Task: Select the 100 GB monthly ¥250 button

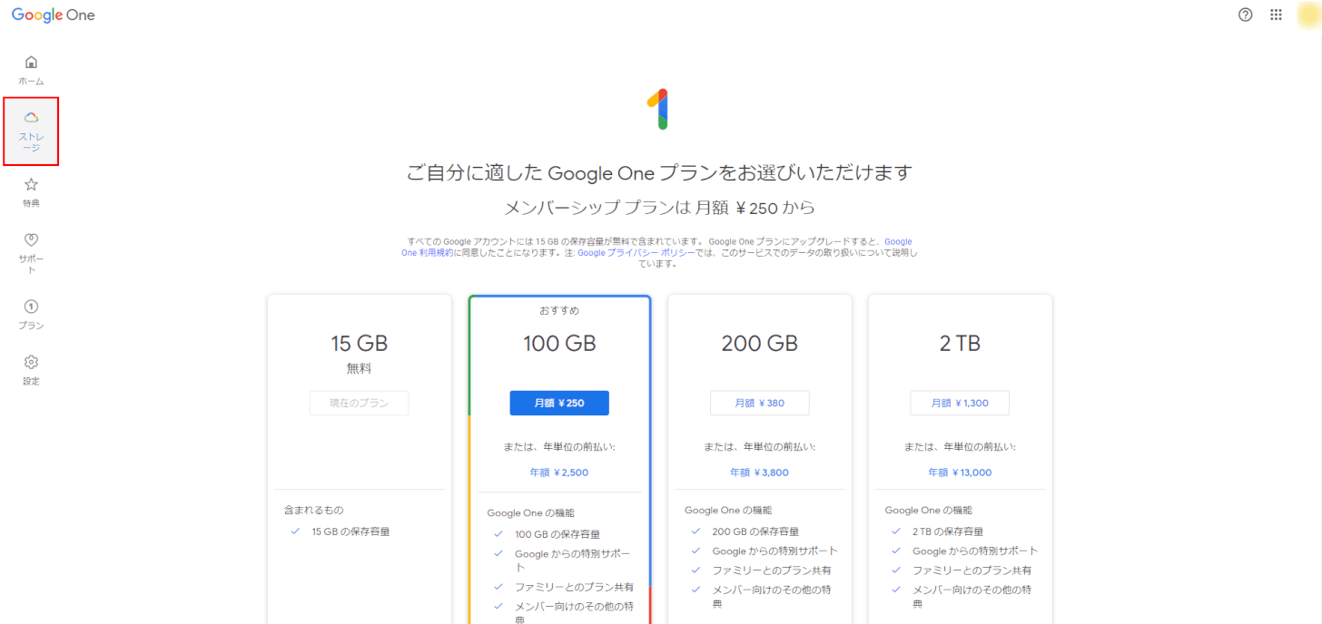Action: (559, 403)
